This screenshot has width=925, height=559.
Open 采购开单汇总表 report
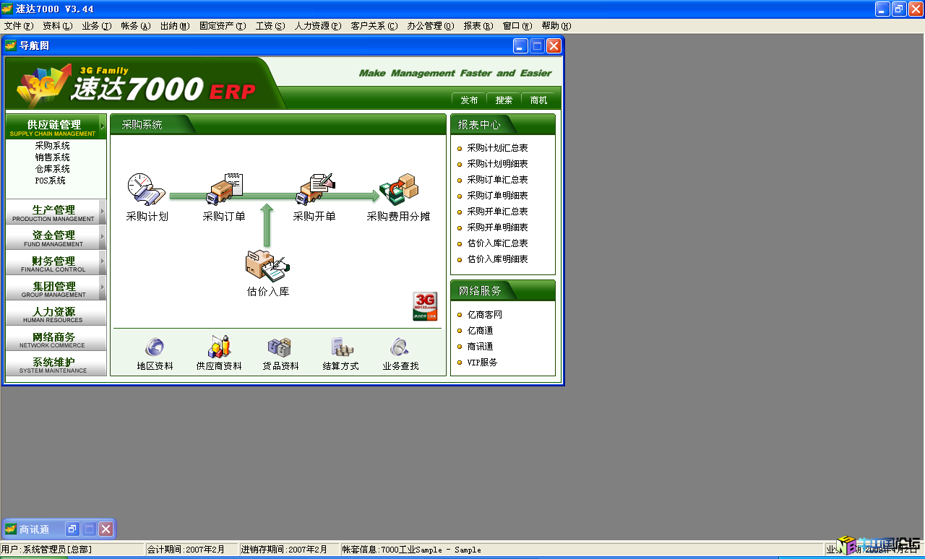pyautogui.click(x=497, y=212)
